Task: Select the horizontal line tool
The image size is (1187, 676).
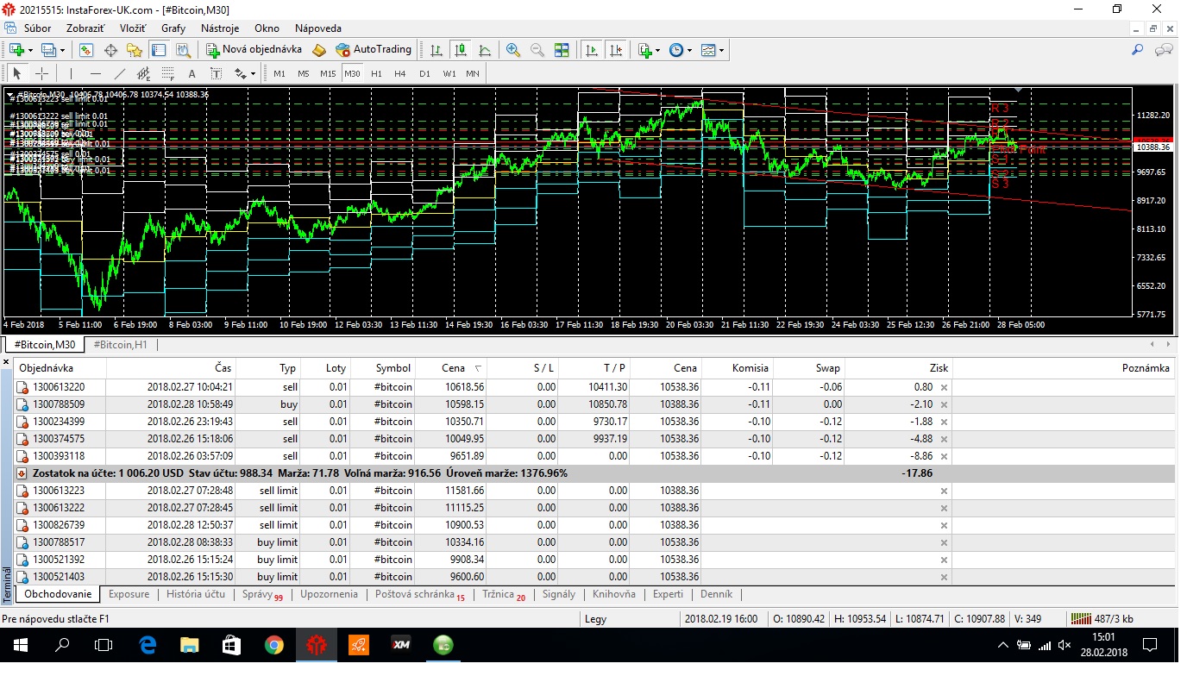Action: coord(95,73)
